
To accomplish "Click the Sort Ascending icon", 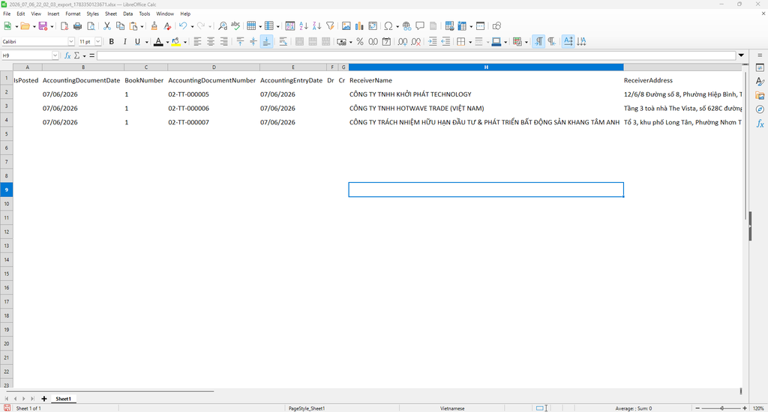I will coord(304,26).
